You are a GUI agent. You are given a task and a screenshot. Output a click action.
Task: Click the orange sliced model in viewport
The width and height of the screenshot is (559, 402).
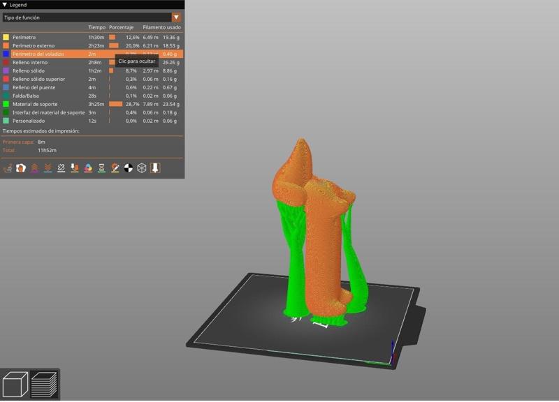pos(324,249)
